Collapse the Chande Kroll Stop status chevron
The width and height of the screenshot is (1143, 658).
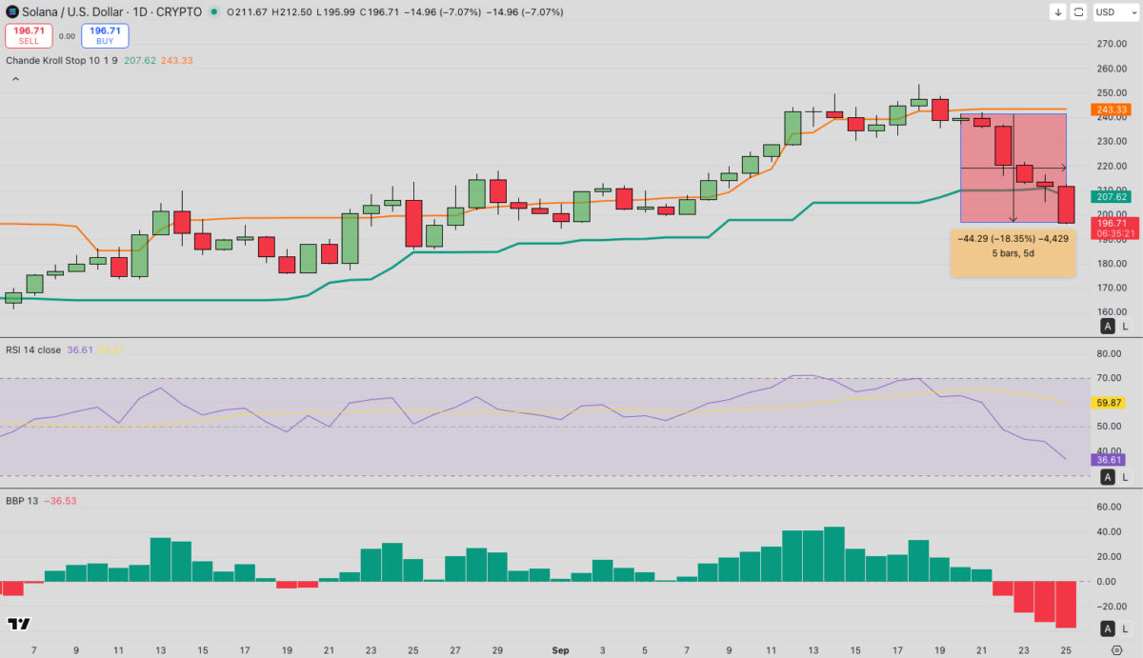click(x=14, y=79)
